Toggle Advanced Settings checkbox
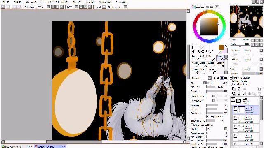The height and width of the screenshot is (148, 264). pos(192,125)
